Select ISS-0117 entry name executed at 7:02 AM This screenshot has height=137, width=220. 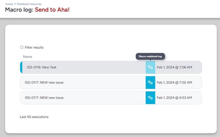point(44,82)
